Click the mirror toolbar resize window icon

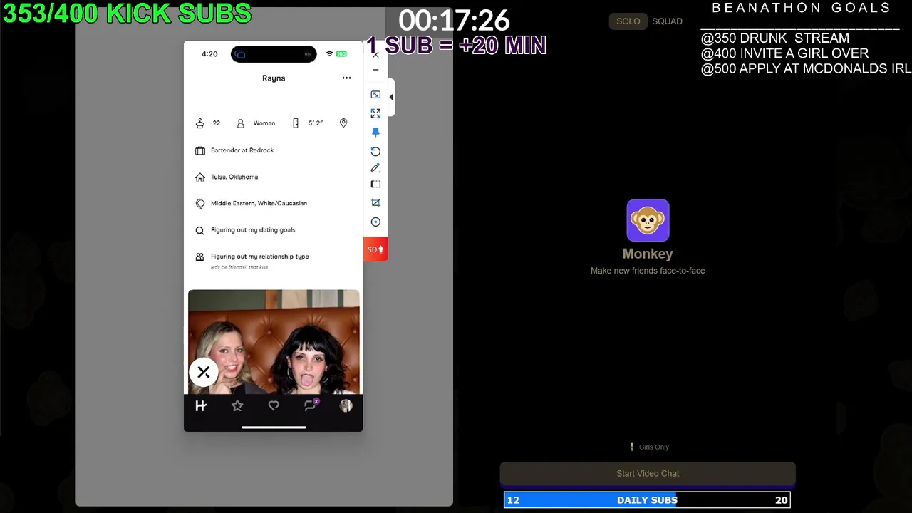pos(375,95)
